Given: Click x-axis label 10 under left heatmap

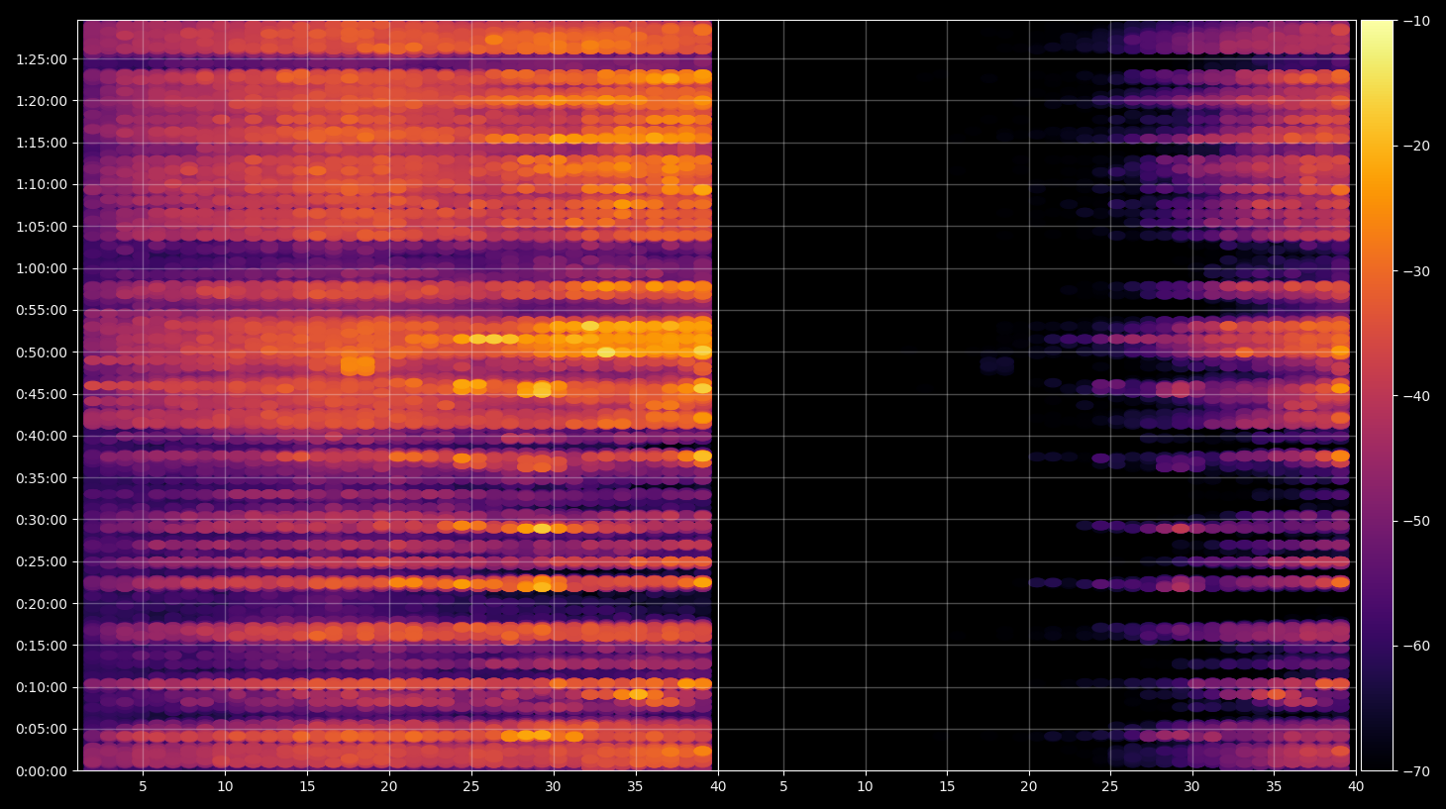Looking at the screenshot, I should [225, 787].
